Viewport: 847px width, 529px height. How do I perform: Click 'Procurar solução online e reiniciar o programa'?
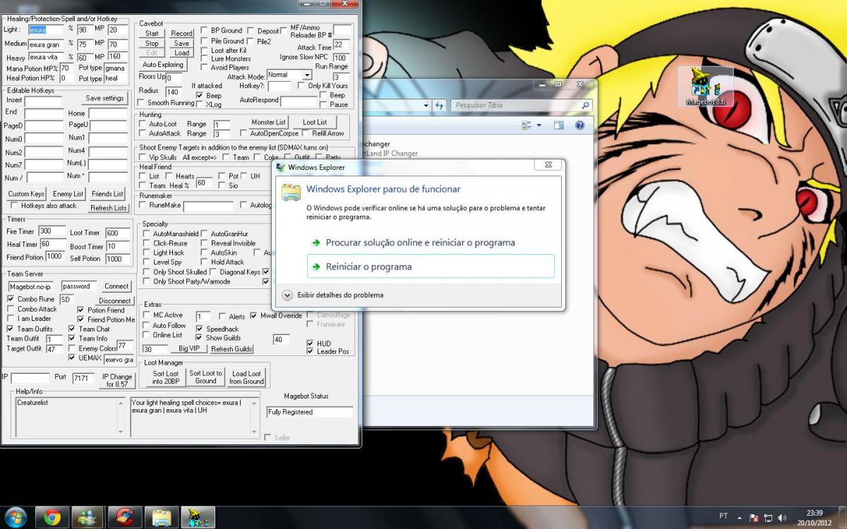pyautogui.click(x=420, y=243)
